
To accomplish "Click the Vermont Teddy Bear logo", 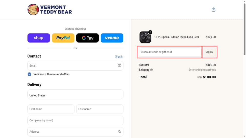I will tap(49, 9).
